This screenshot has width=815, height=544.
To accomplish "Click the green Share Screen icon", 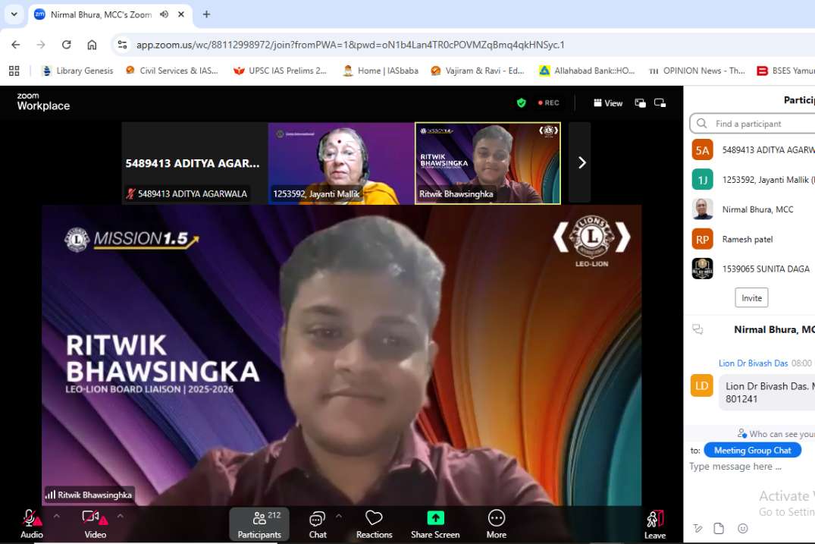I will (x=435, y=518).
